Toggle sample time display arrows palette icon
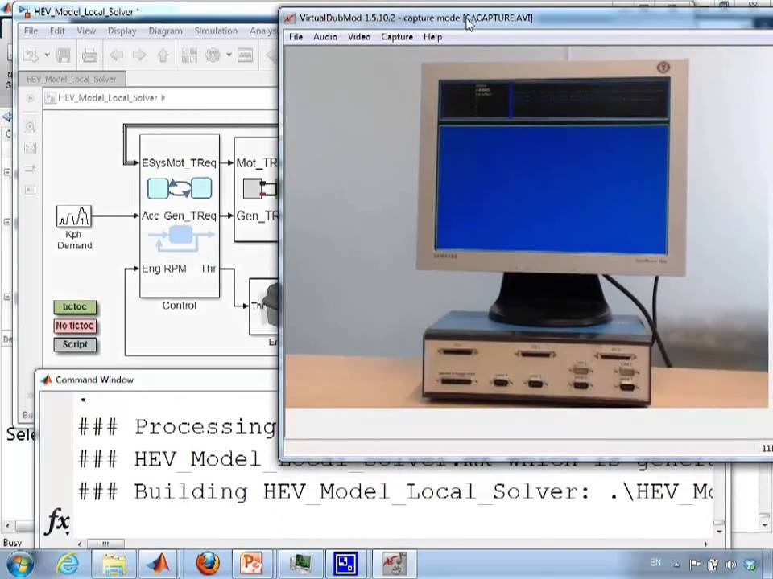The image size is (773, 579). point(30,169)
